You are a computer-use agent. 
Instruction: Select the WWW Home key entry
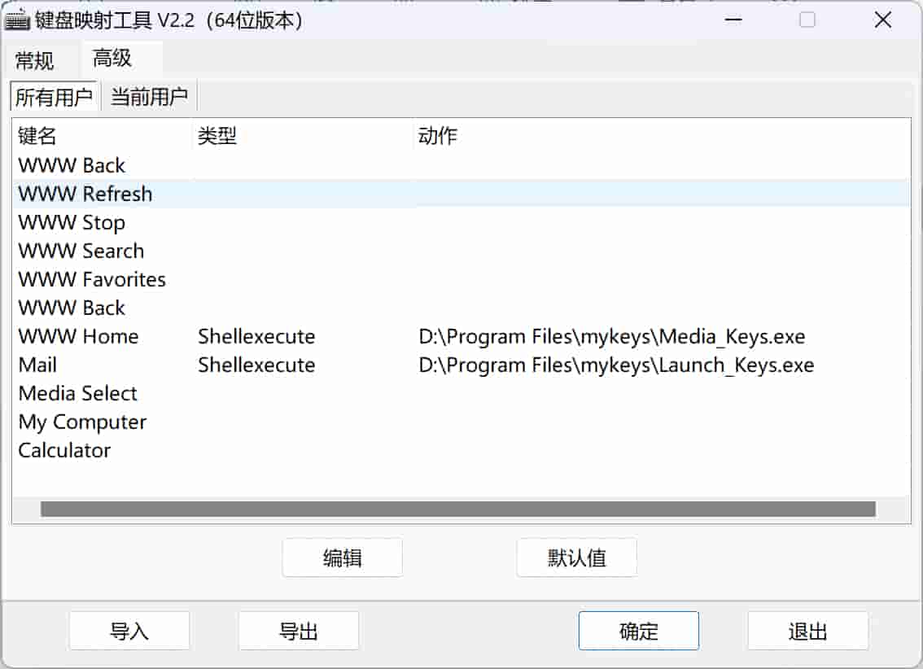point(78,336)
